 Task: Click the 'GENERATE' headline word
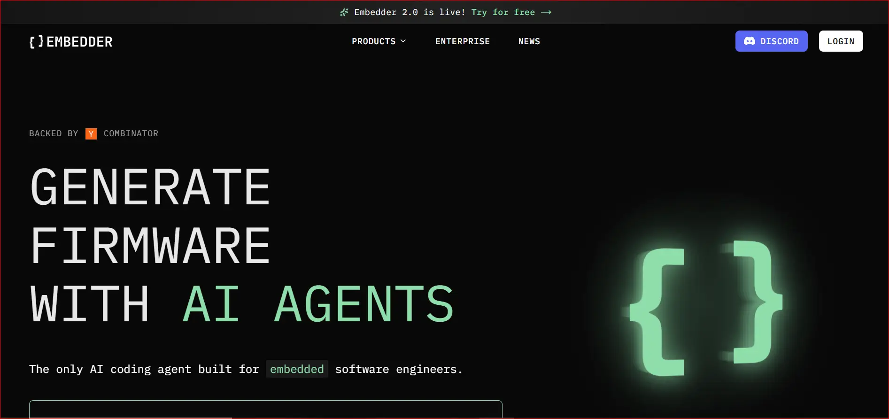[150, 187]
